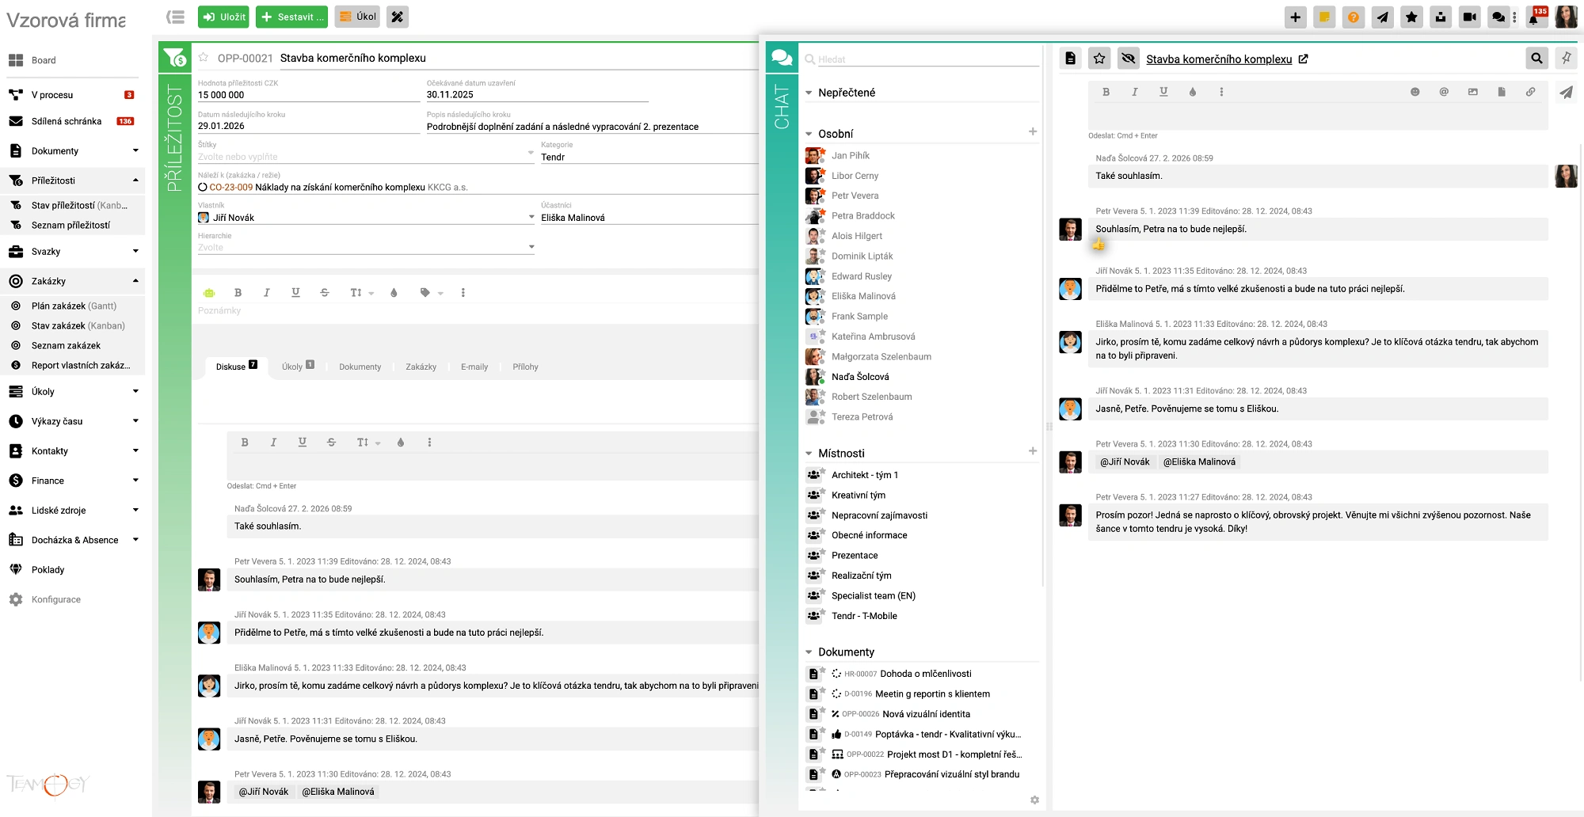
Task: Open the chat search magnifier icon
Action: point(1536,58)
